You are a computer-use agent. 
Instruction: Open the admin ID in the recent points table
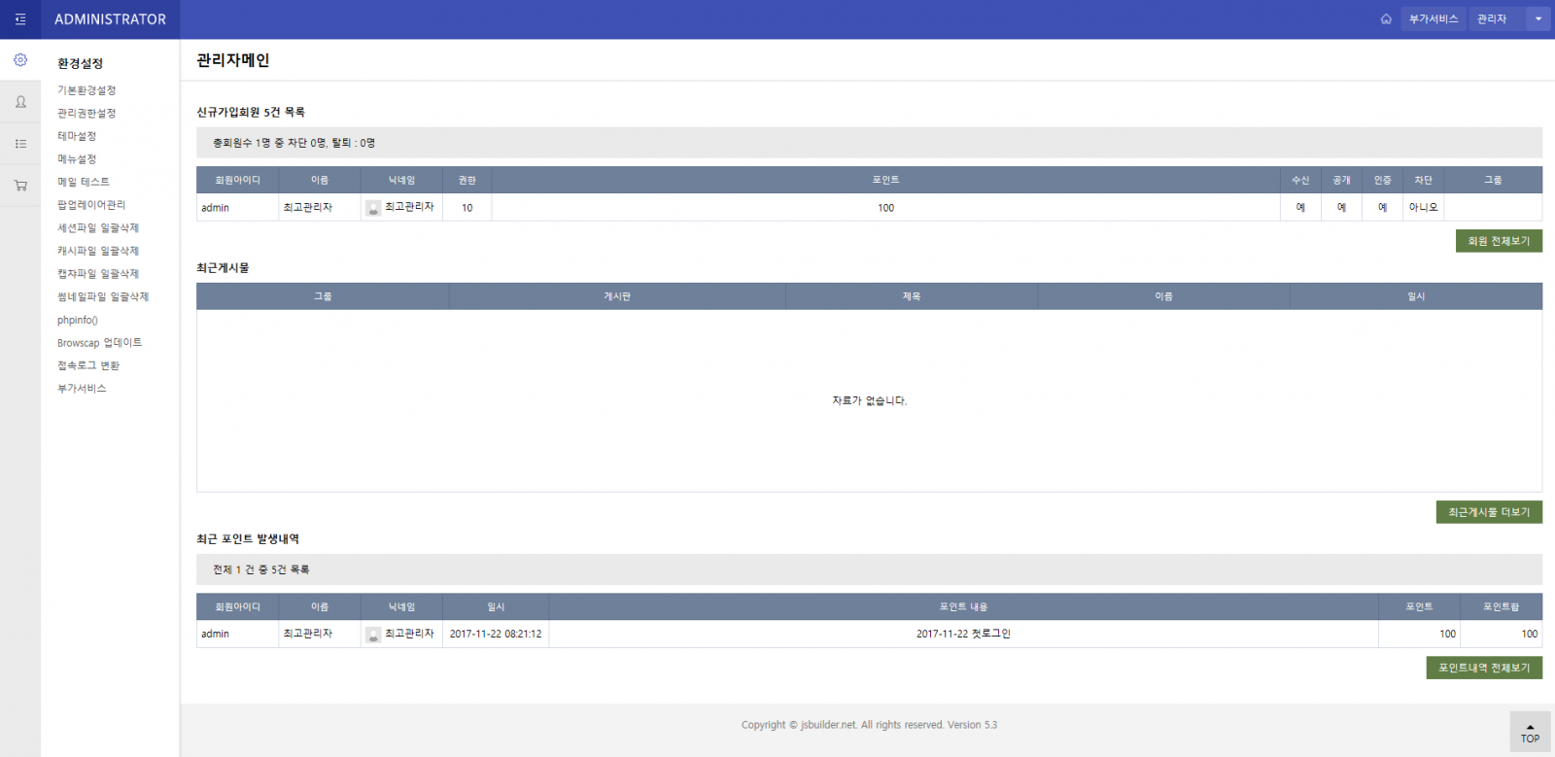216,634
